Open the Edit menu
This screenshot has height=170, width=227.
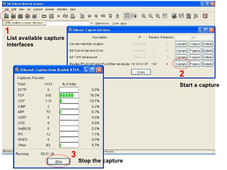(x=14, y=9)
